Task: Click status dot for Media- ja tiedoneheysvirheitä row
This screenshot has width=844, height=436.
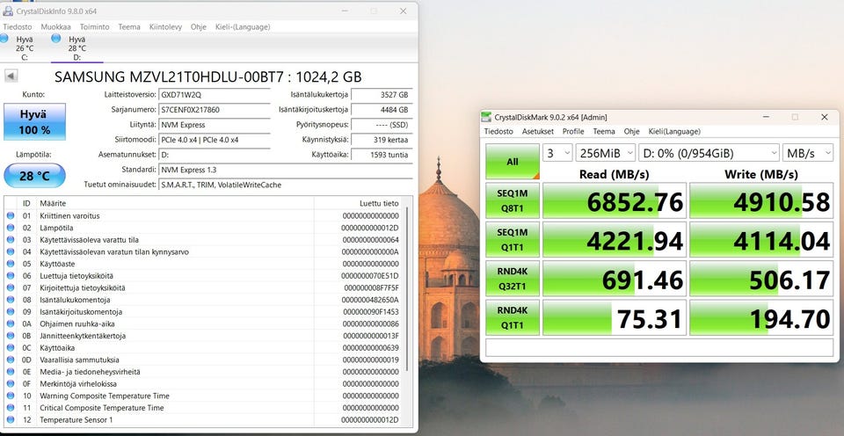Action: (11, 372)
